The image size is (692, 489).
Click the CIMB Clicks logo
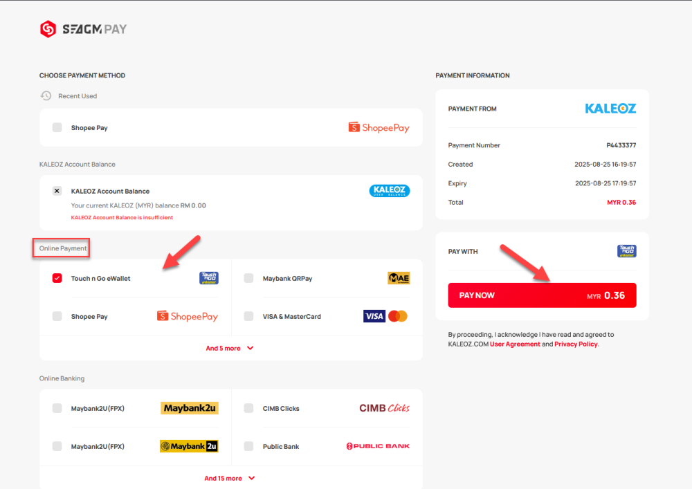(384, 408)
